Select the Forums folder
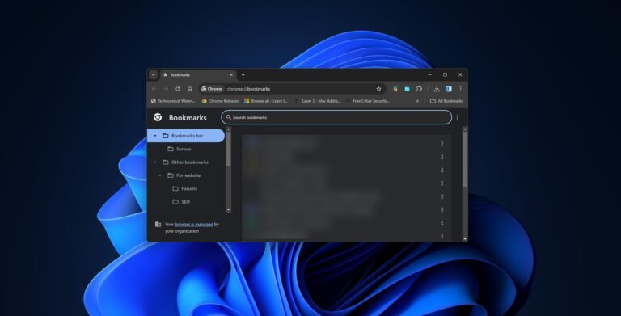 [184, 188]
